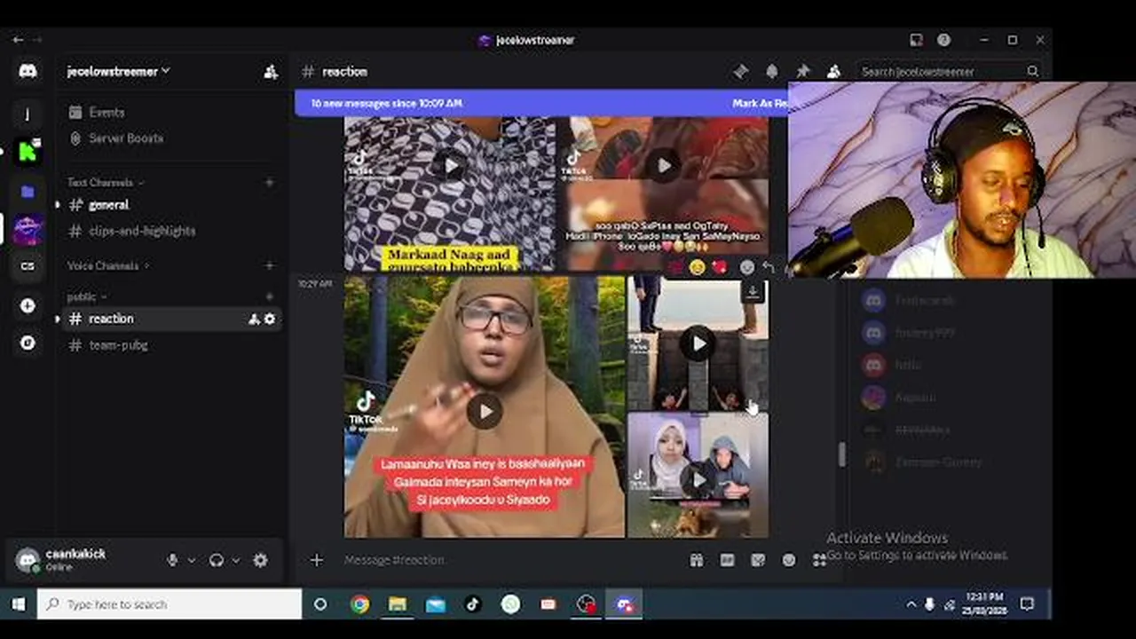Click the invite people icon beside server name
1136x639 pixels.
[271, 72]
